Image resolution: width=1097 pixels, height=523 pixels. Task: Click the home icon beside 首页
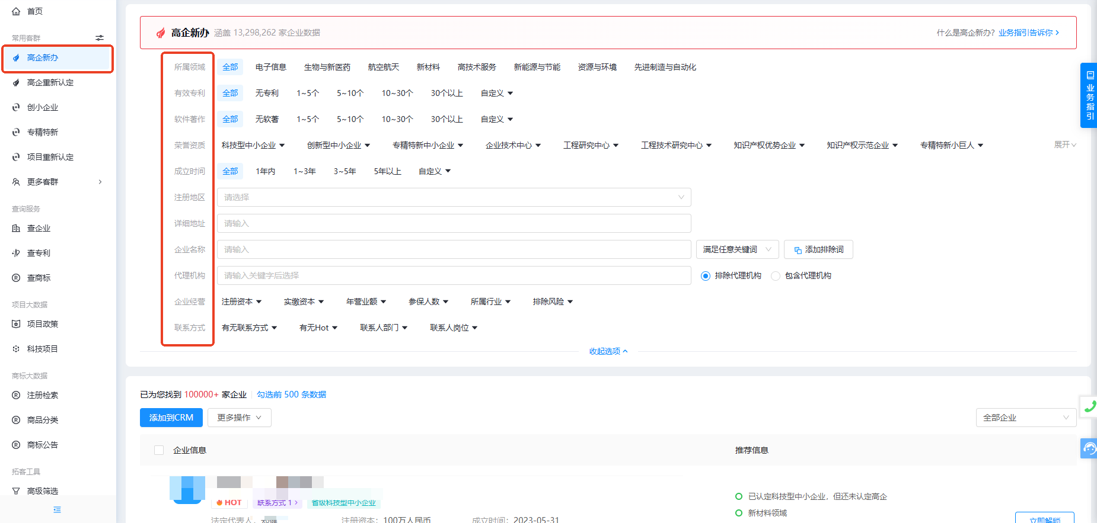click(x=16, y=11)
